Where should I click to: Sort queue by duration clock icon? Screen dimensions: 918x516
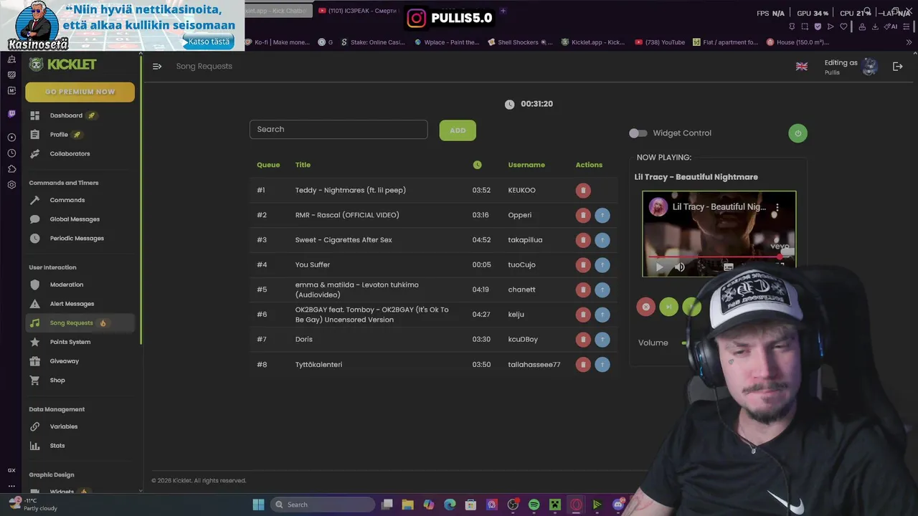pyautogui.click(x=478, y=165)
